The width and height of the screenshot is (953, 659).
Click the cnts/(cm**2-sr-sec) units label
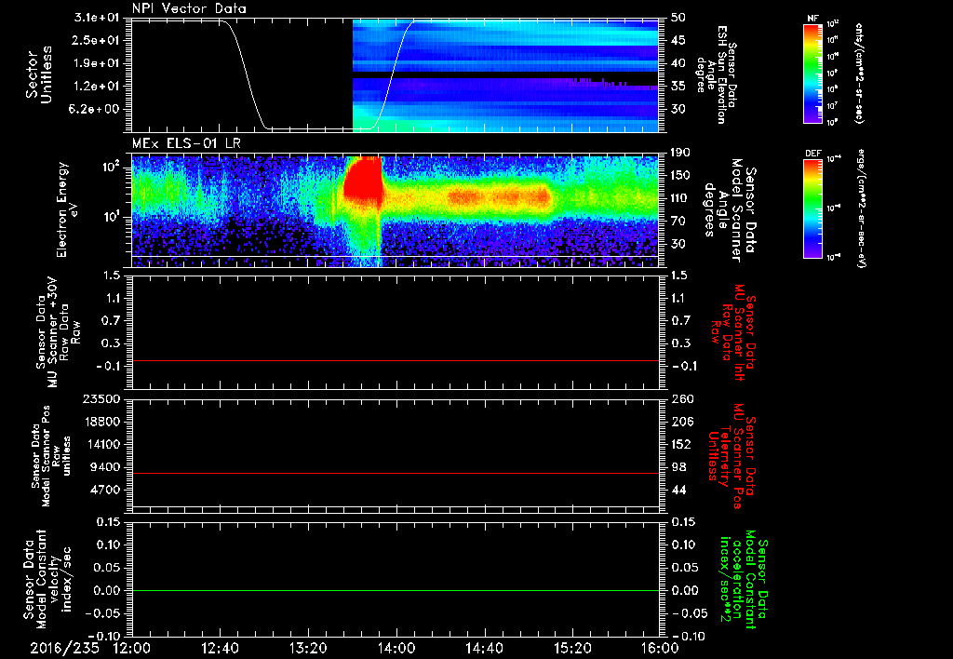pos(860,73)
